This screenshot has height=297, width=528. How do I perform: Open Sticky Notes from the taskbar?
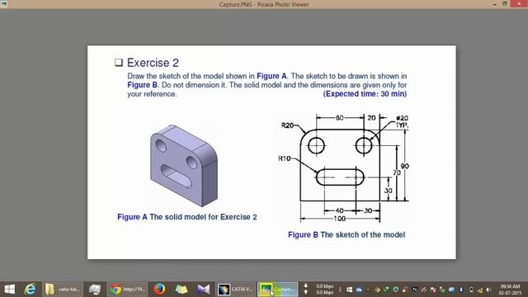click(x=181, y=290)
